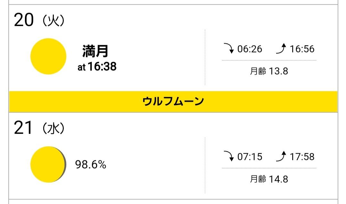This screenshot has height=204, width=346.
Task: Click the moonset arrow beside 07:15
Action: (x=229, y=157)
